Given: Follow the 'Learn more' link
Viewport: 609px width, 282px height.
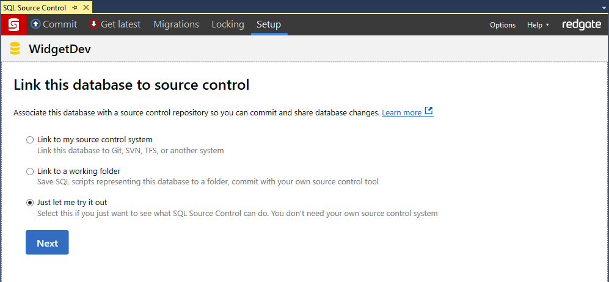Looking at the screenshot, I should [401, 113].
